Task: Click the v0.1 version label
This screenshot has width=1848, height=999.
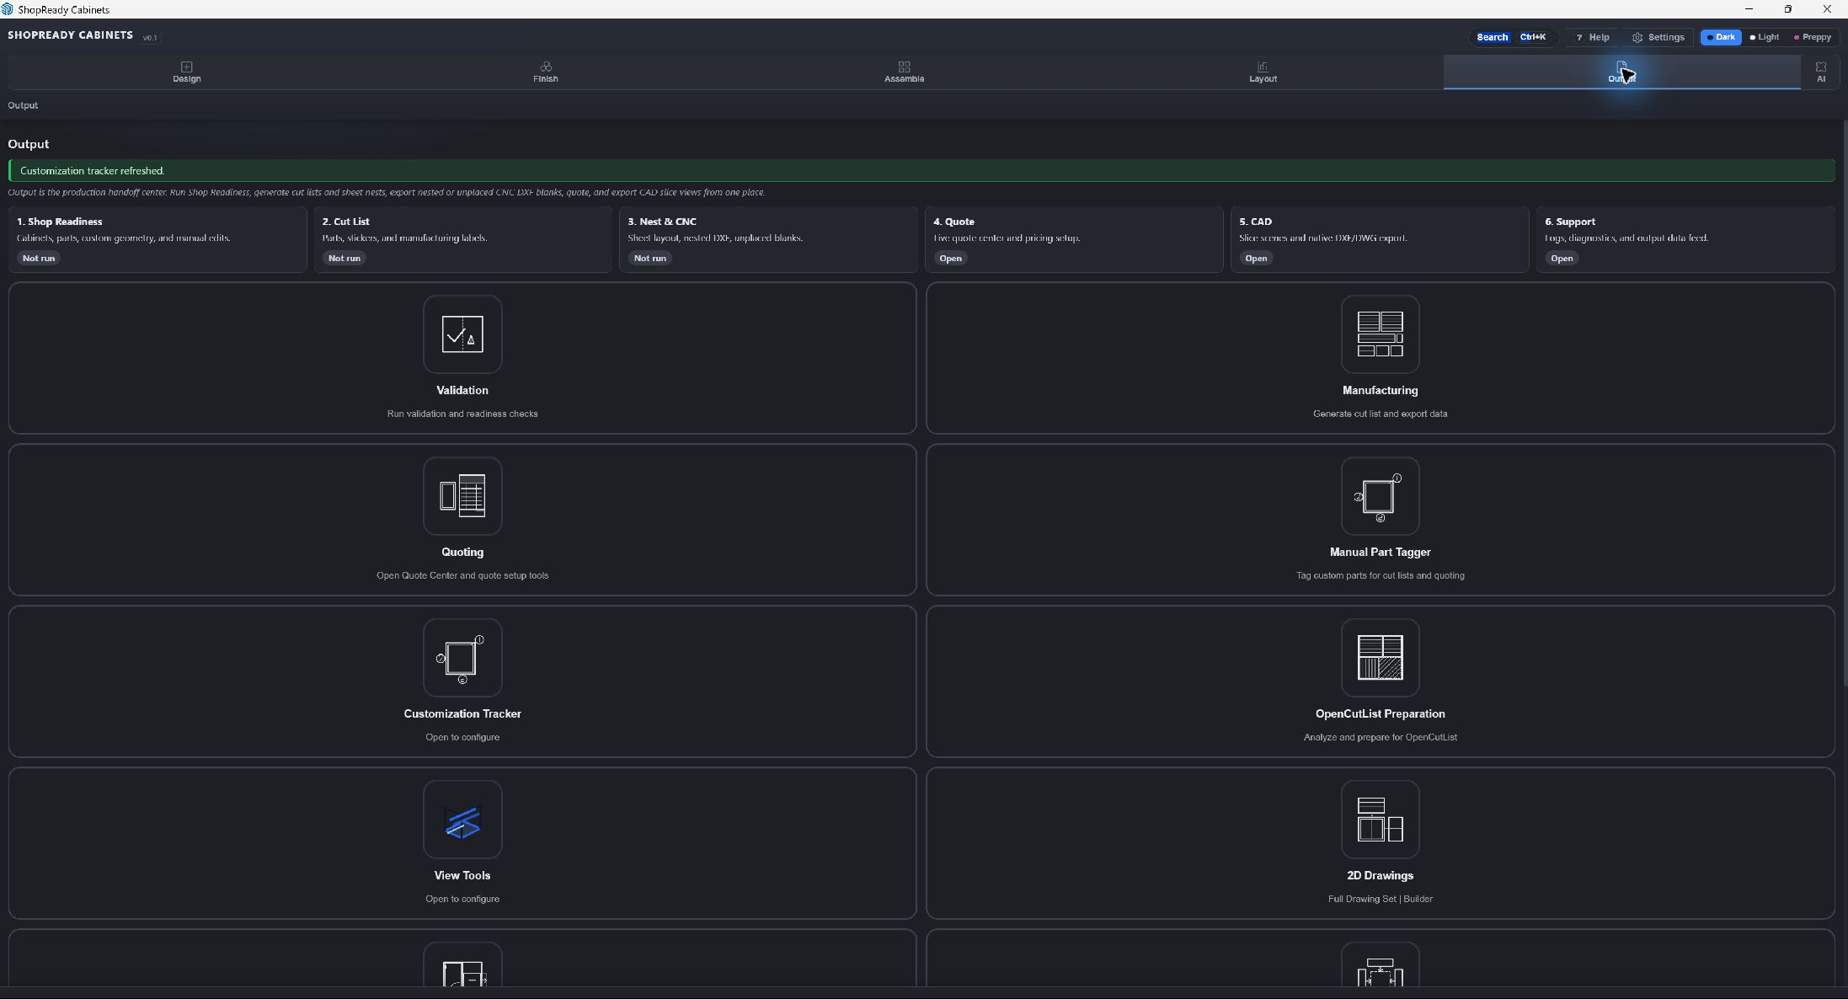Action: pos(150,38)
